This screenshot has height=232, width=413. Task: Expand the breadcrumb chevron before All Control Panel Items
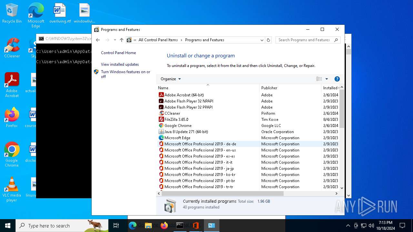coord(135,40)
